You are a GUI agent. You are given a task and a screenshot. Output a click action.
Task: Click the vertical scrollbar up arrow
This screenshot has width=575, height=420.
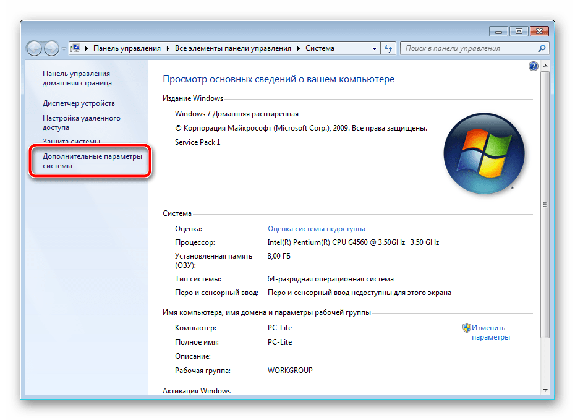coord(545,66)
